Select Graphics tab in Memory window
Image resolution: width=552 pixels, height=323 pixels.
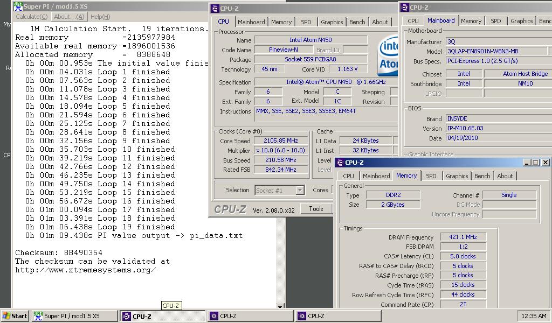pyautogui.click(x=457, y=175)
